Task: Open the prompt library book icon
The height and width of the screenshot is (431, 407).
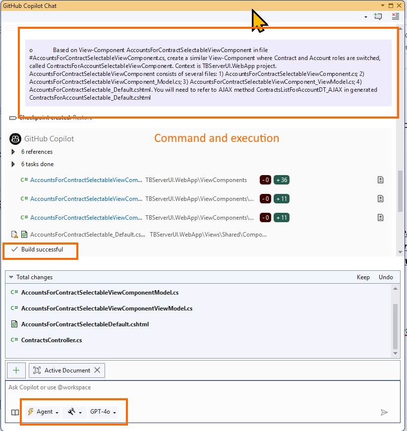Action: (x=15, y=412)
